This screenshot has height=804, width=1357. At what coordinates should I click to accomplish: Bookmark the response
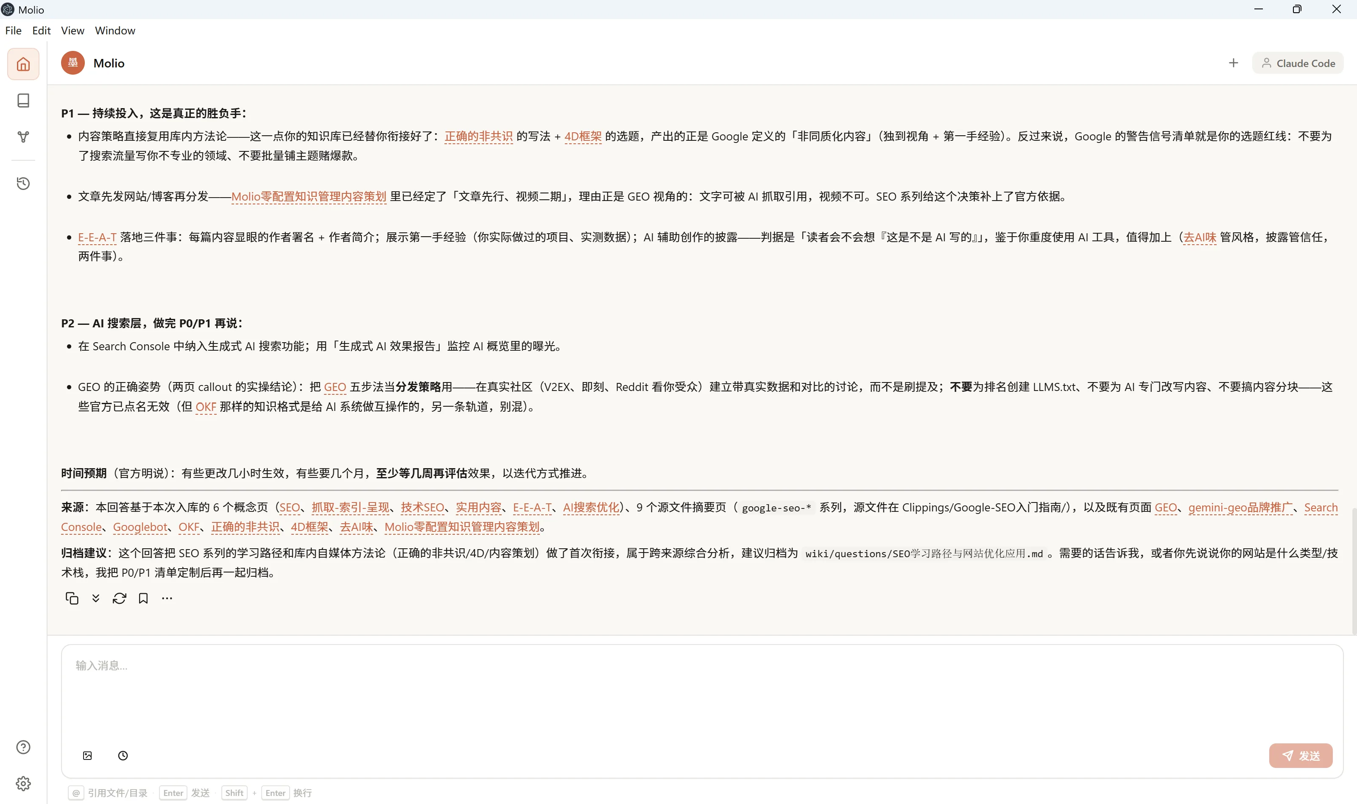point(144,598)
